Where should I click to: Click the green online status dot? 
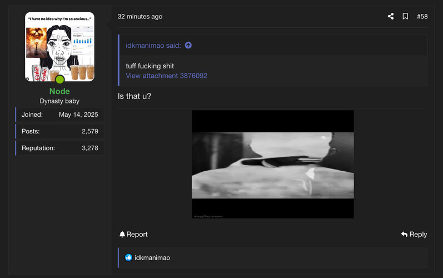click(x=59, y=80)
